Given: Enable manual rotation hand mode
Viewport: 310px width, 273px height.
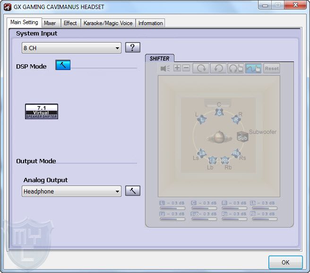Looking at the screenshot, I should coord(235,68).
